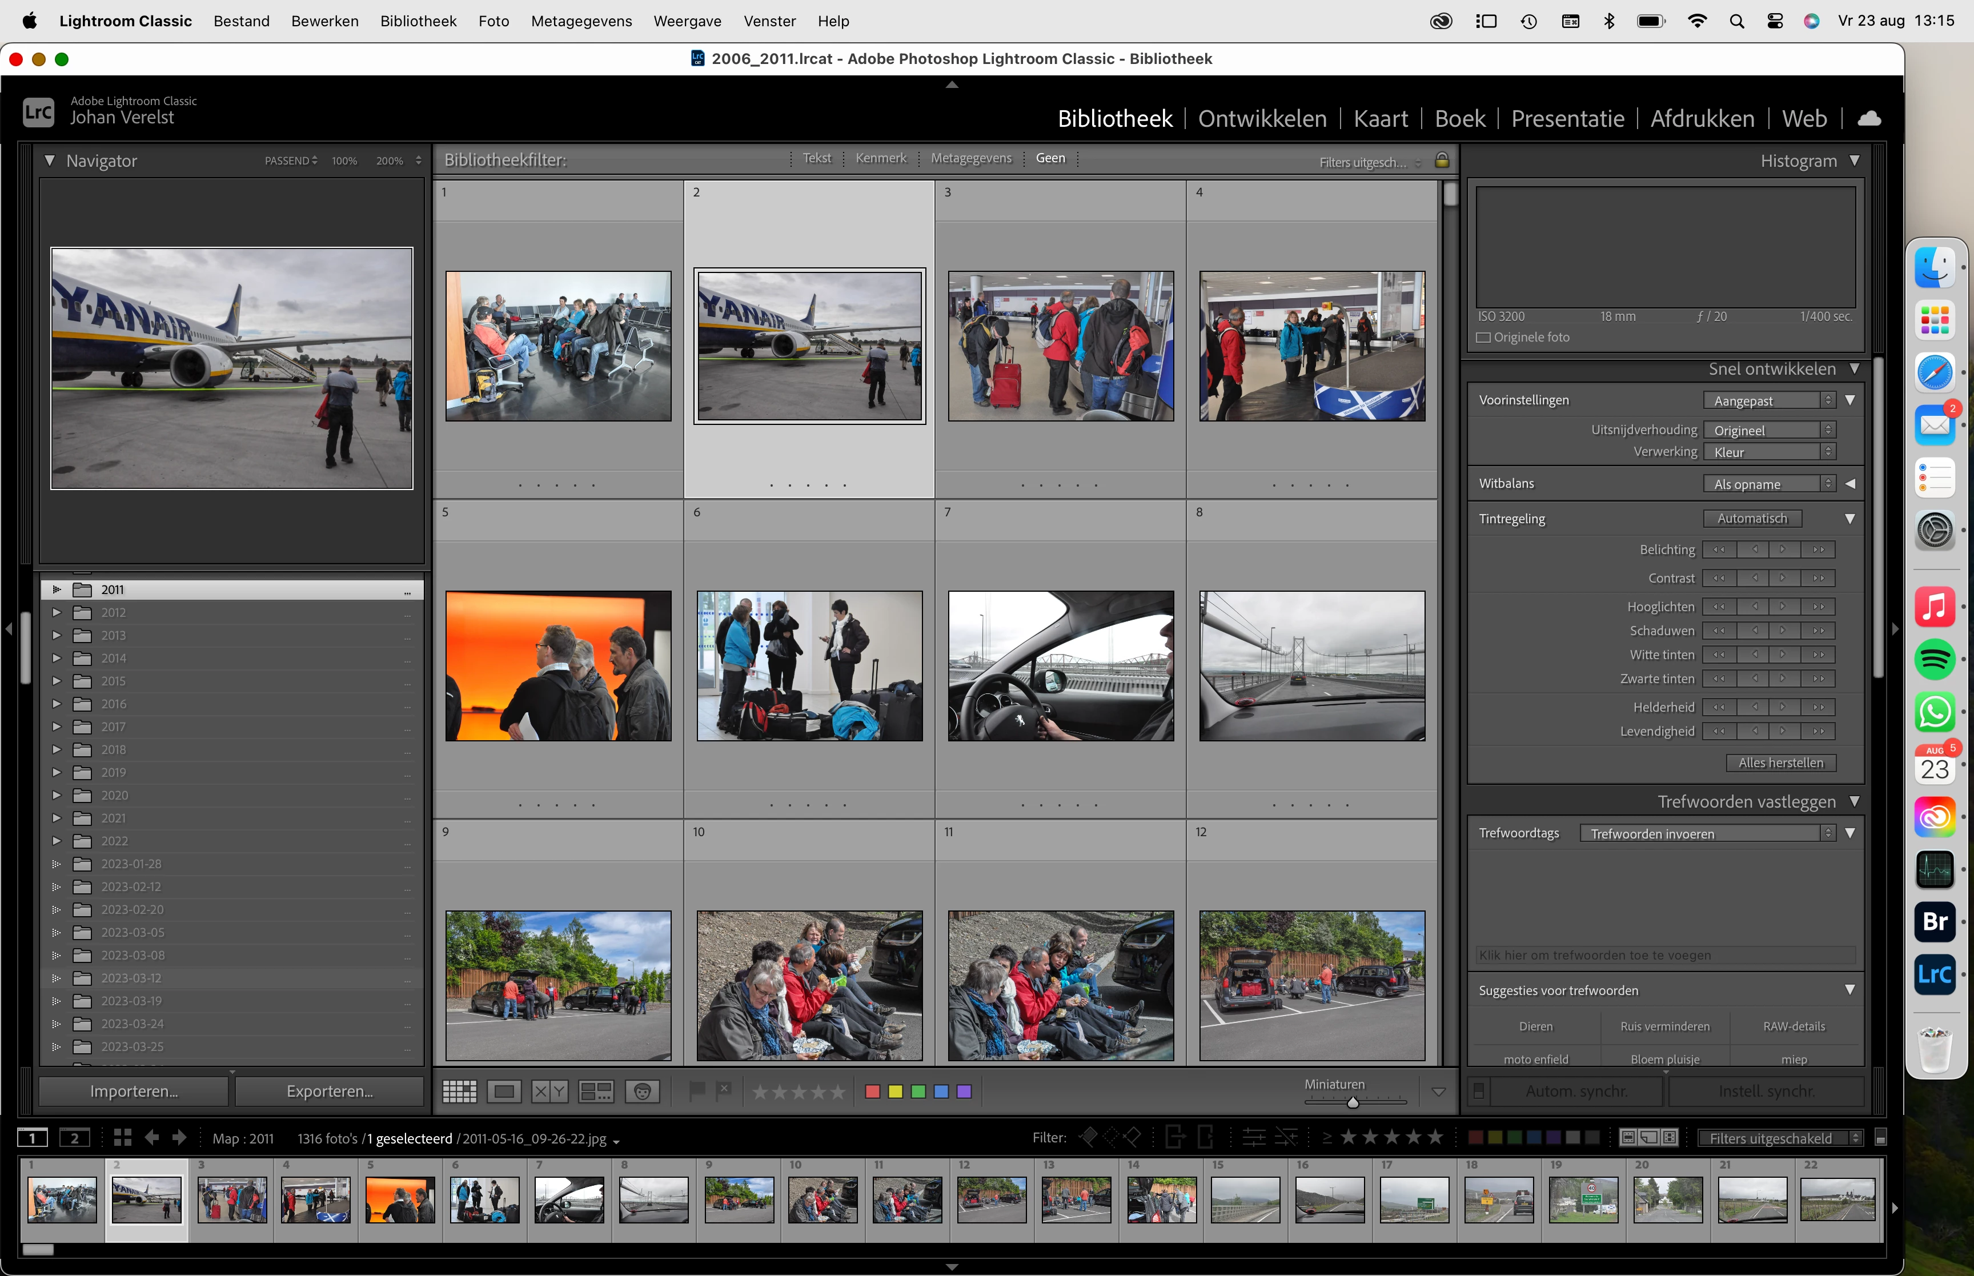1974x1276 pixels.
Task: Click the cloud sync icon
Action: click(x=1869, y=118)
